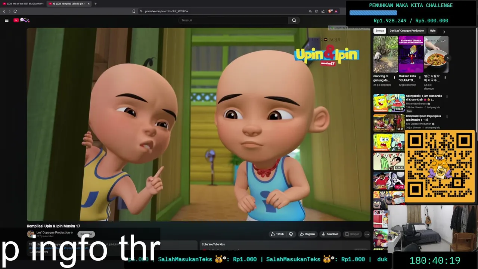Screen dimensions: 478x269
Task: Open options for mancing di gunung short
Action: 394,78
